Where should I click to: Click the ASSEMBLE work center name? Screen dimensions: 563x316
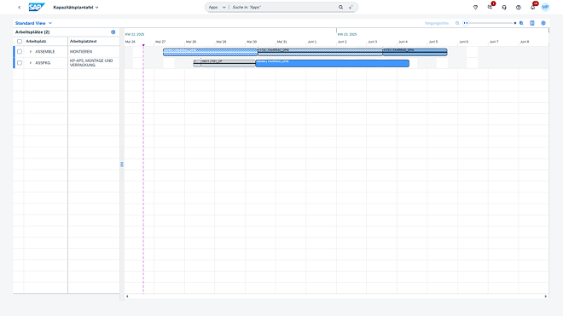pos(45,52)
